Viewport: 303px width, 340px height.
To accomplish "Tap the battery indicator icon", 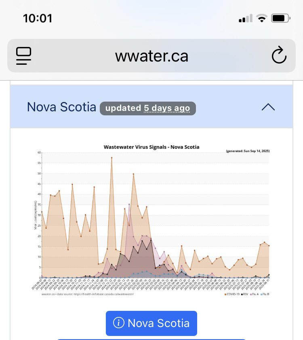I will [x=281, y=19].
